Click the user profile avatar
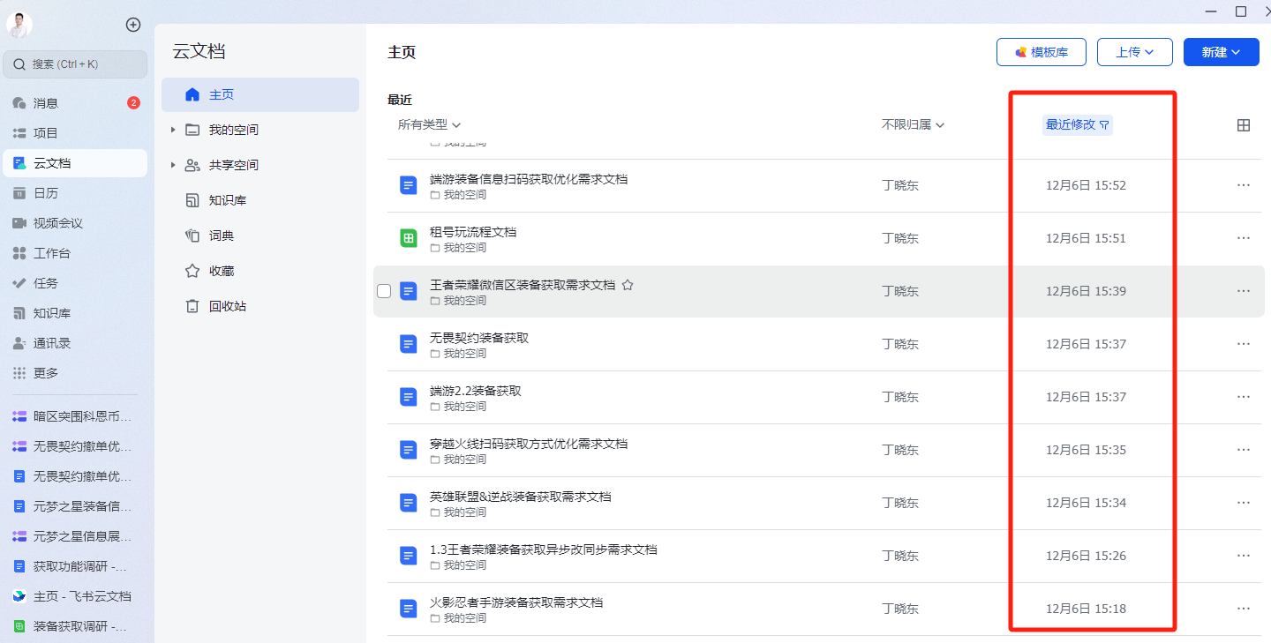The height and width of the screenshot is (643, 1271). (x=19, y=25)
